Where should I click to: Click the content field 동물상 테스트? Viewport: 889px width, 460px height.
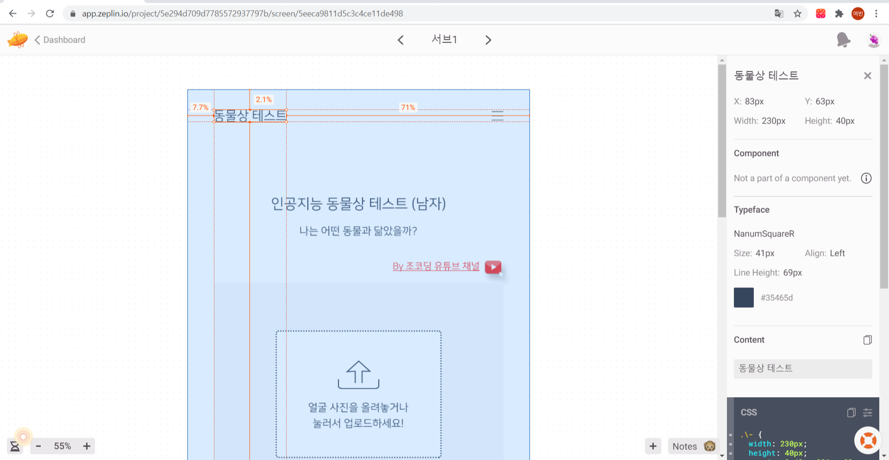(803, 368)
